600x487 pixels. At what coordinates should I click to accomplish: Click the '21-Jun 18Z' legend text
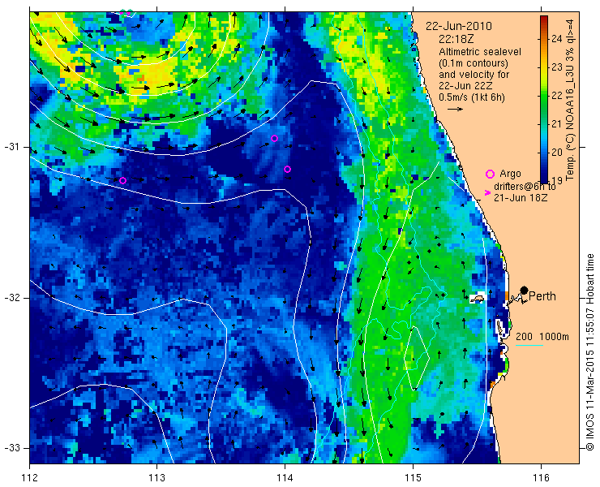click(521, 198)
